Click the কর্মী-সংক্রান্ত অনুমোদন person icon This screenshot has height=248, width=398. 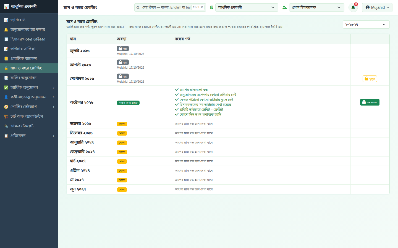[6, 97]
